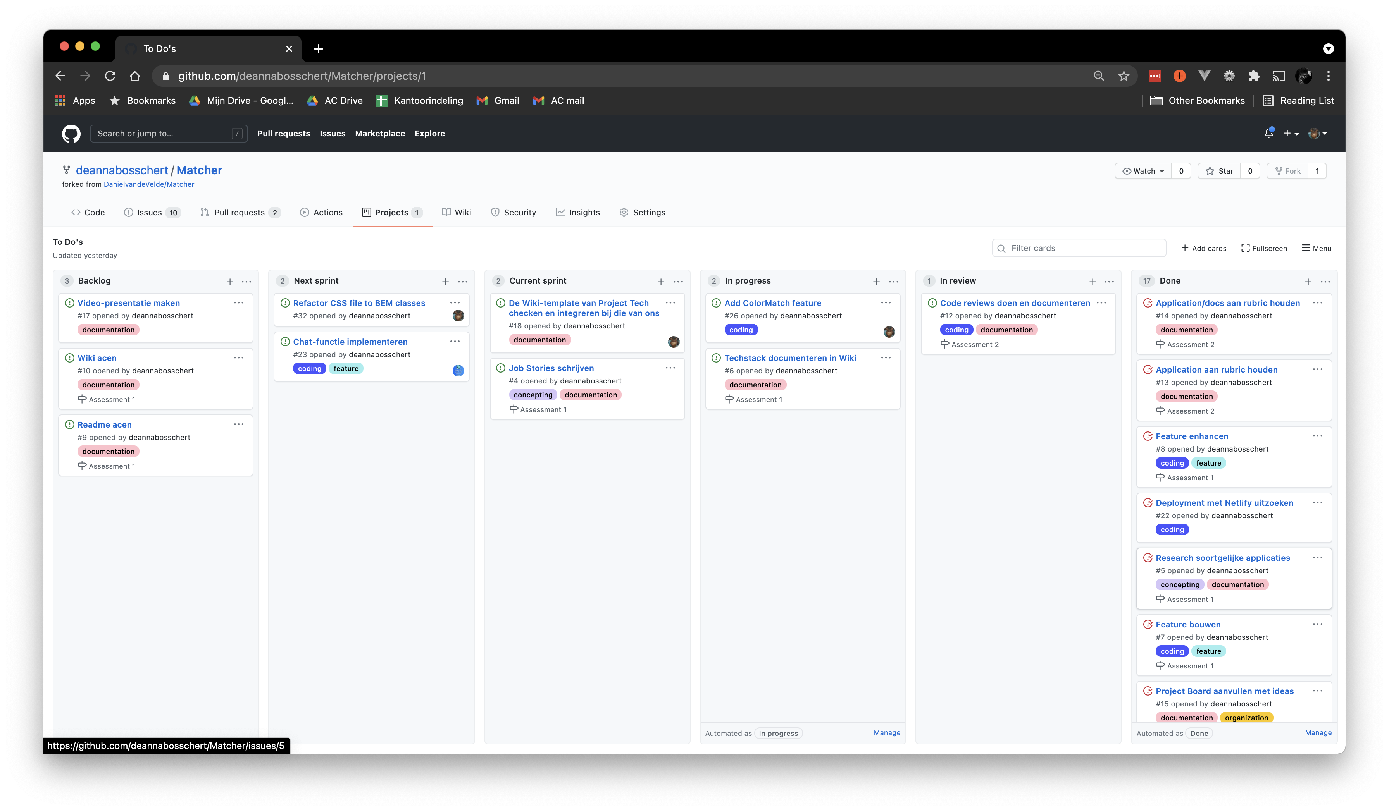This screenshot has height=811, width=1389.
Task: Open the Marketplace menu item
Action: tap(380, 133)
